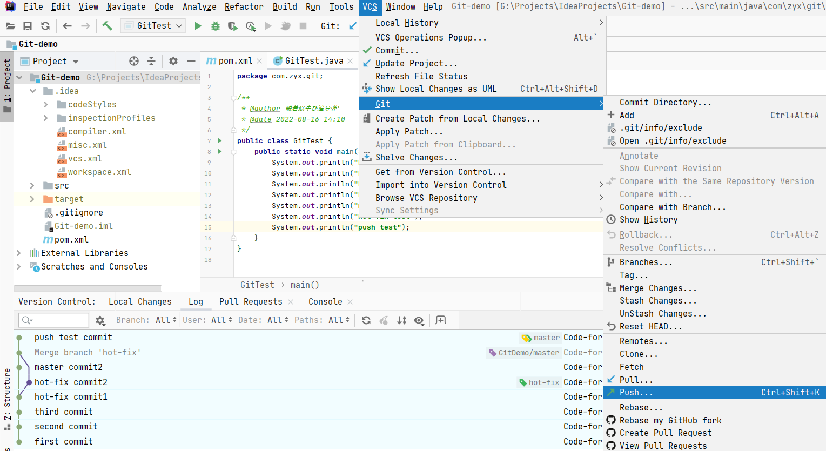Close the GitTest.java editor tab

click(x=350, y=61)
